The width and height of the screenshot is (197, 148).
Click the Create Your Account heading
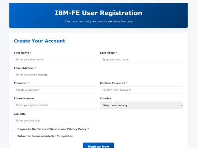coord(39,41)
